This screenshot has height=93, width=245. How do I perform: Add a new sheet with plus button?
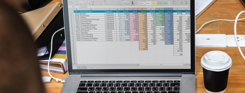(x=99, y=67)
